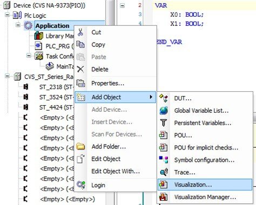Open the Add Object submenu arrow

(151, 97)
